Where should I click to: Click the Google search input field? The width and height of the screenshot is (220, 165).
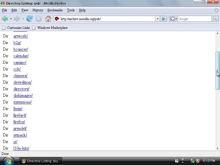[x=195, y=19]
